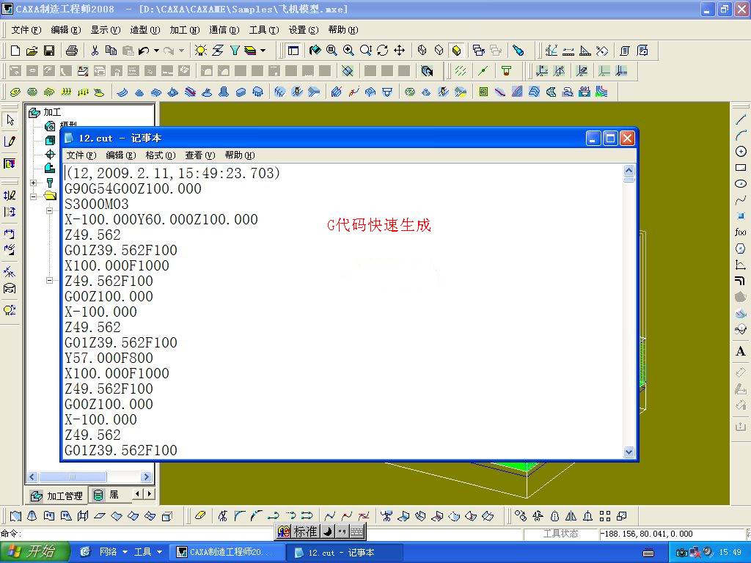Switch to 加工管理 tab
Image resolution: width=751 pixels, height=563 pixels.
56,496
